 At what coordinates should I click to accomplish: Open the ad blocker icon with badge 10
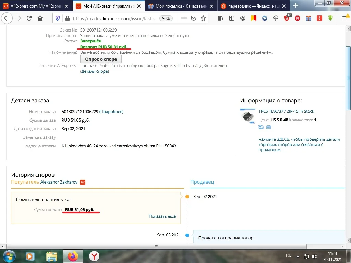287,18
